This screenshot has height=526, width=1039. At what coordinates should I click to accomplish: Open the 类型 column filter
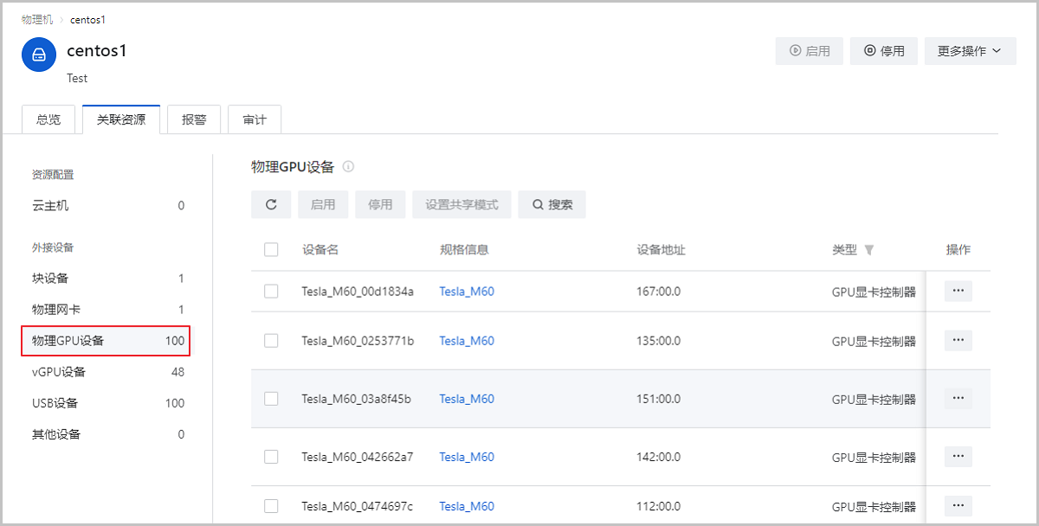click(x=868, y=249)
